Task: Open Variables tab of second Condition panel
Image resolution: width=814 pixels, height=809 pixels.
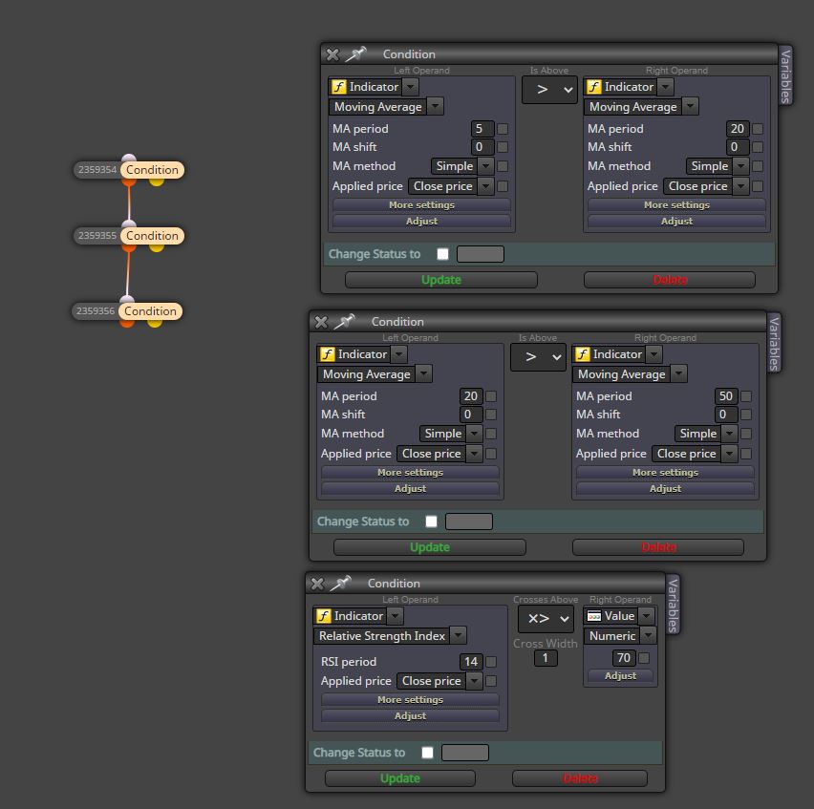Action: click(774, 343)
